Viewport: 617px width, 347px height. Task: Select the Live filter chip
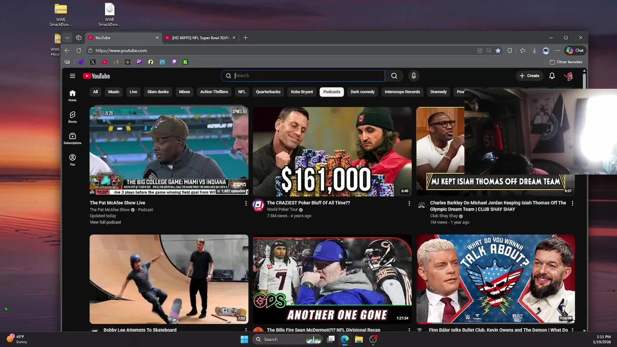(134, 92)
